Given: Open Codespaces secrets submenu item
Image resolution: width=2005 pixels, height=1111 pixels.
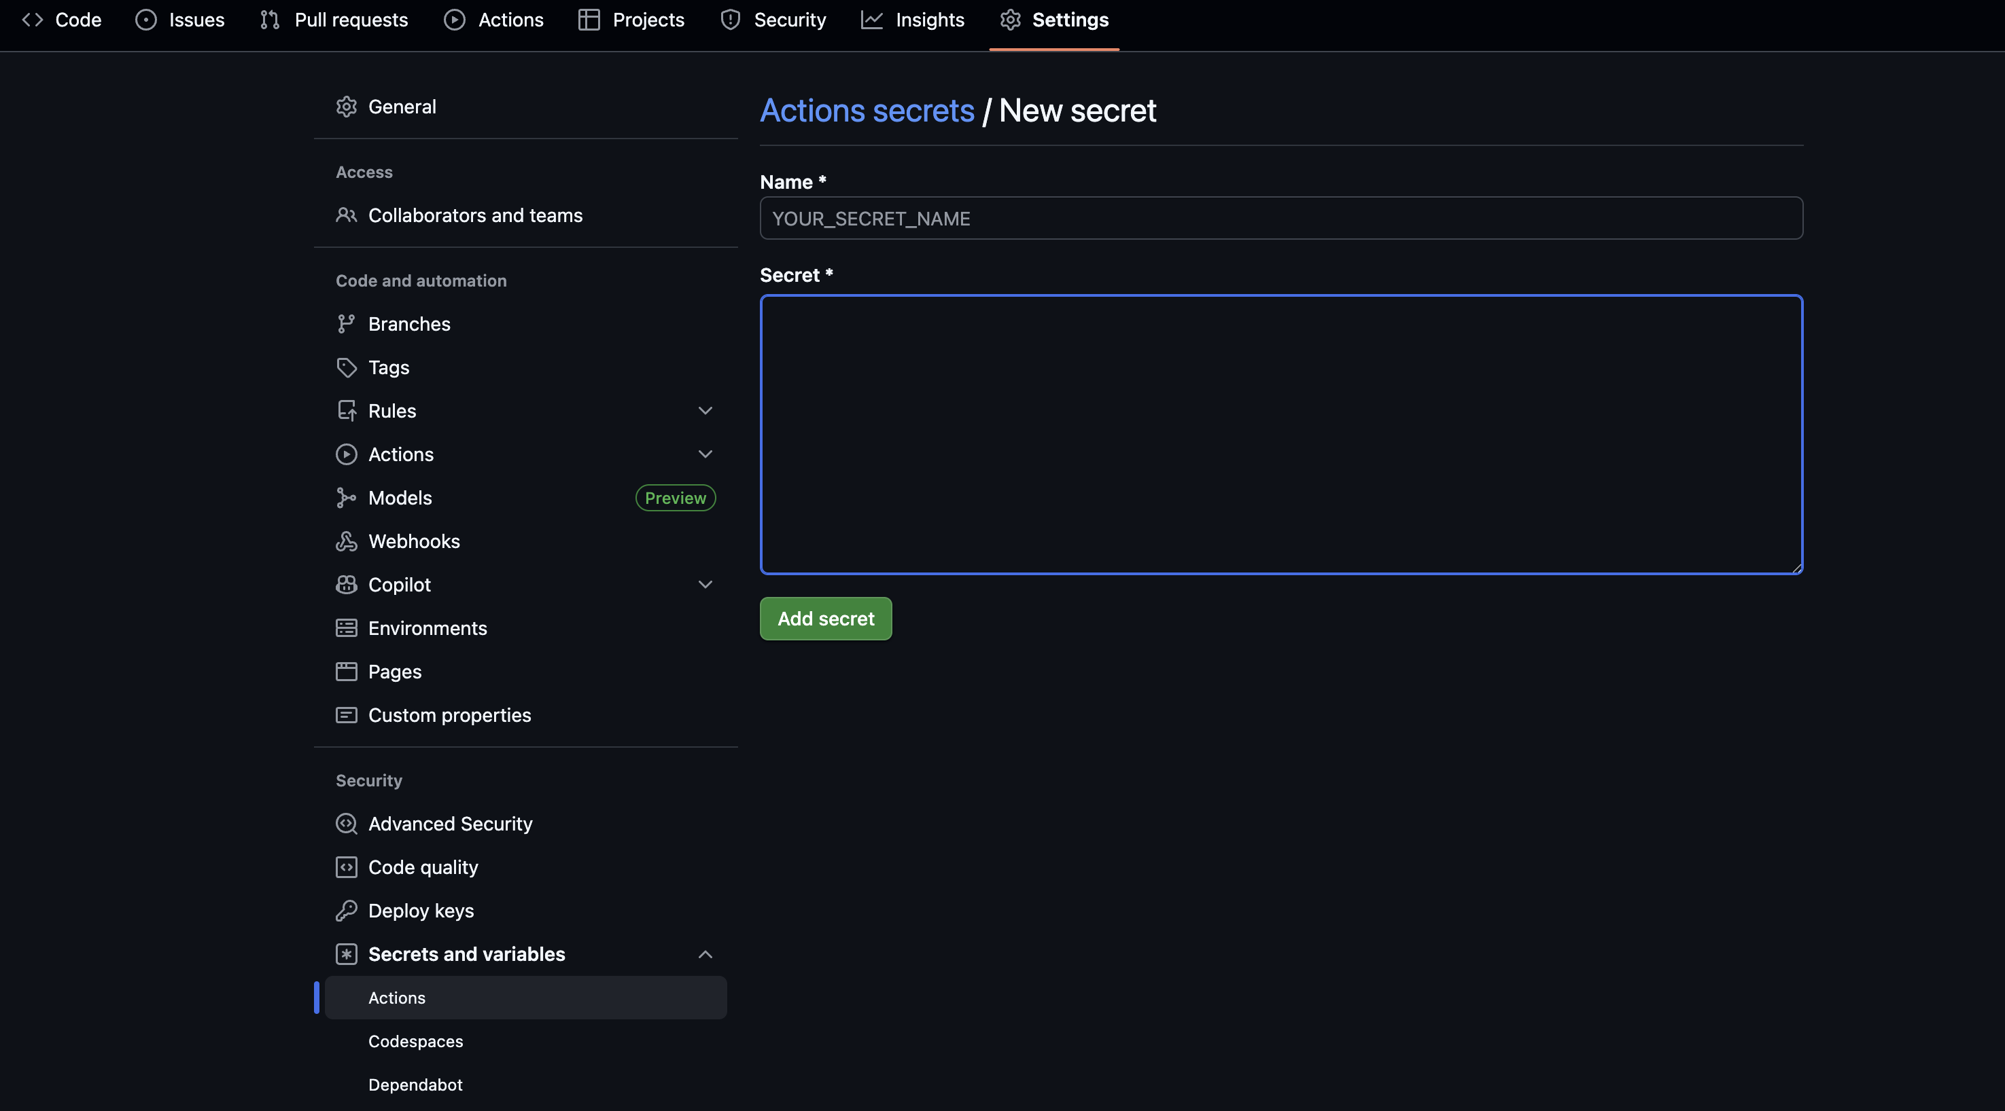Looking at the screenshot, I should click(416, 1041).
